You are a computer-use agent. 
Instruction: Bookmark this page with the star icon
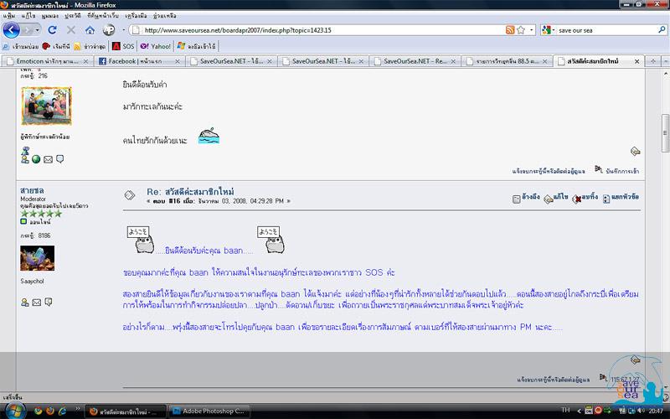520,30
